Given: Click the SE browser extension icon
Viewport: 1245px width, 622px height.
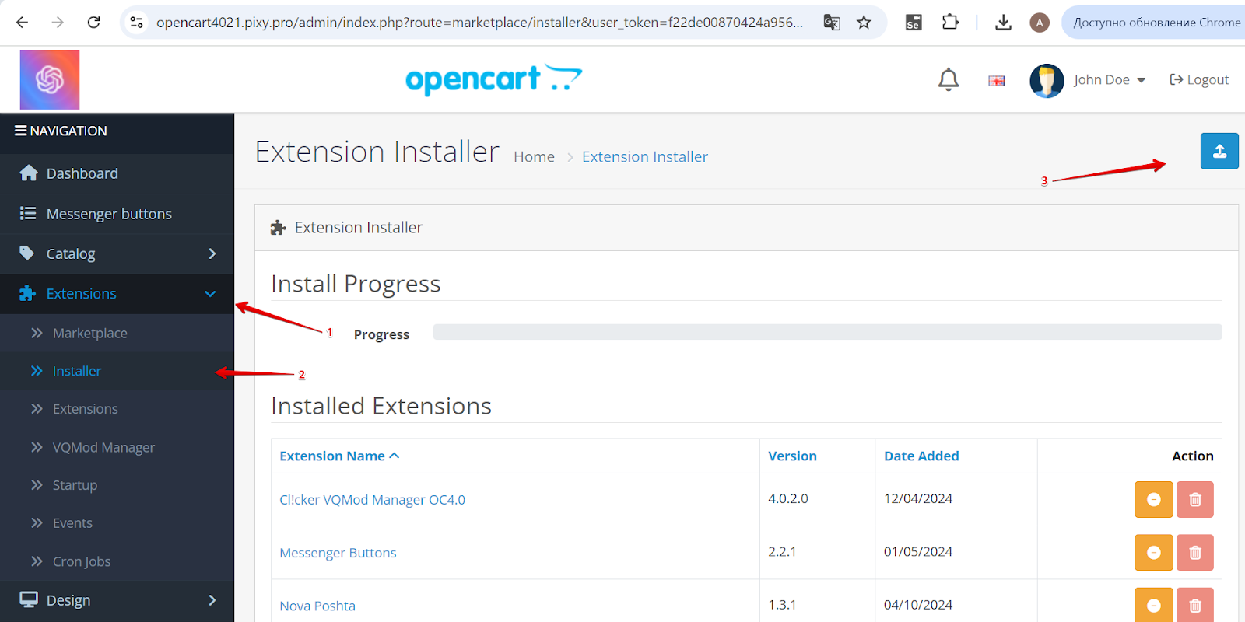Looking at the screenshot, I should pos(914,23).
